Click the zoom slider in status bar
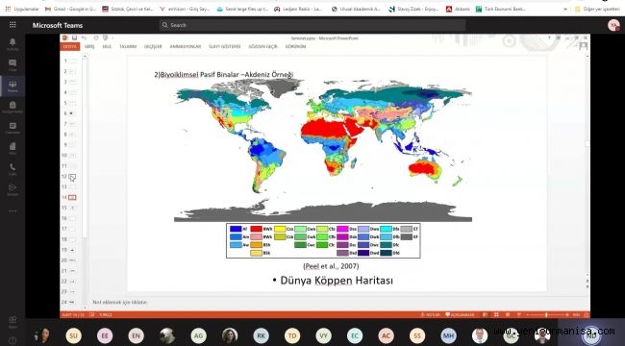This screenshot has height=346, width=625. pyautogui.click(x=546, y=315)
